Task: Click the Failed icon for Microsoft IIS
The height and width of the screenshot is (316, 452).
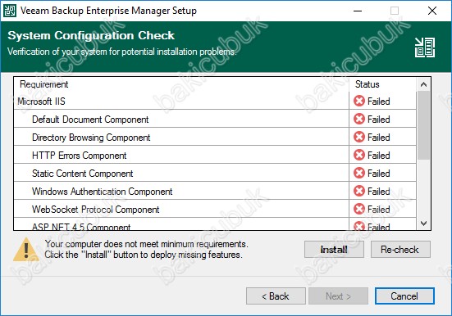Action: click(359, 101)
